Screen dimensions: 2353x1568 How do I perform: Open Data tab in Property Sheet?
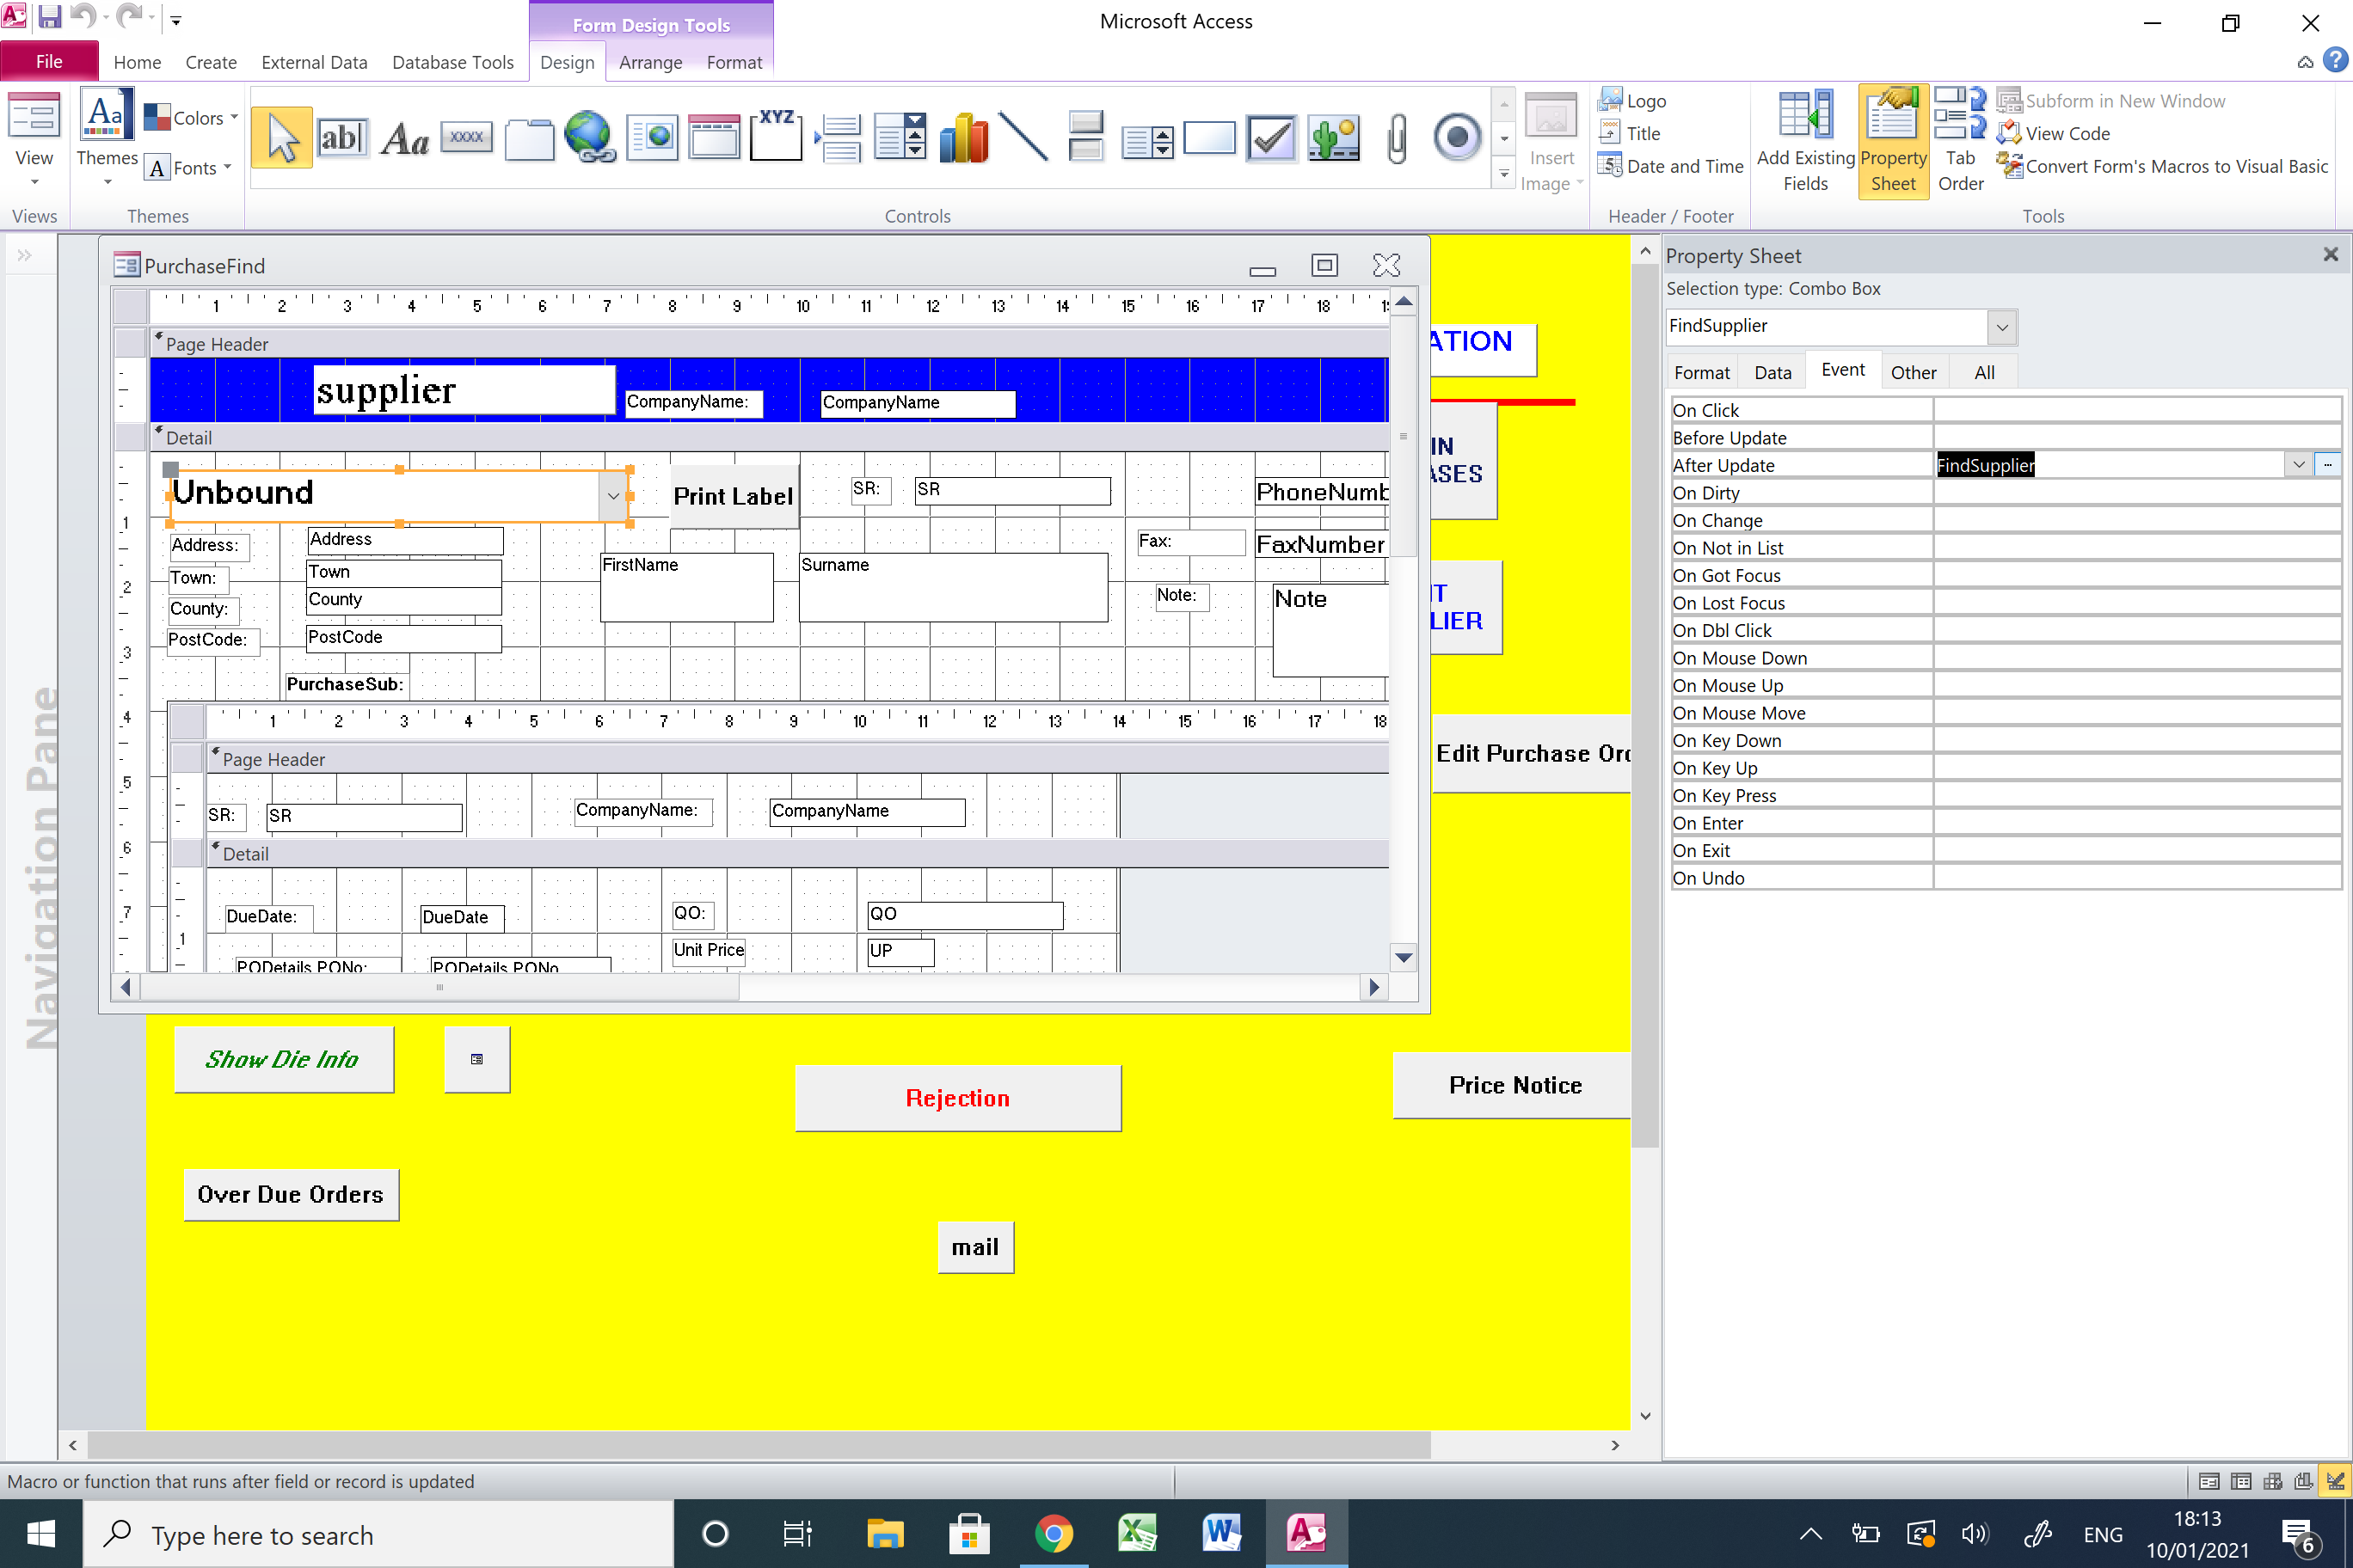click(1772, 372)
